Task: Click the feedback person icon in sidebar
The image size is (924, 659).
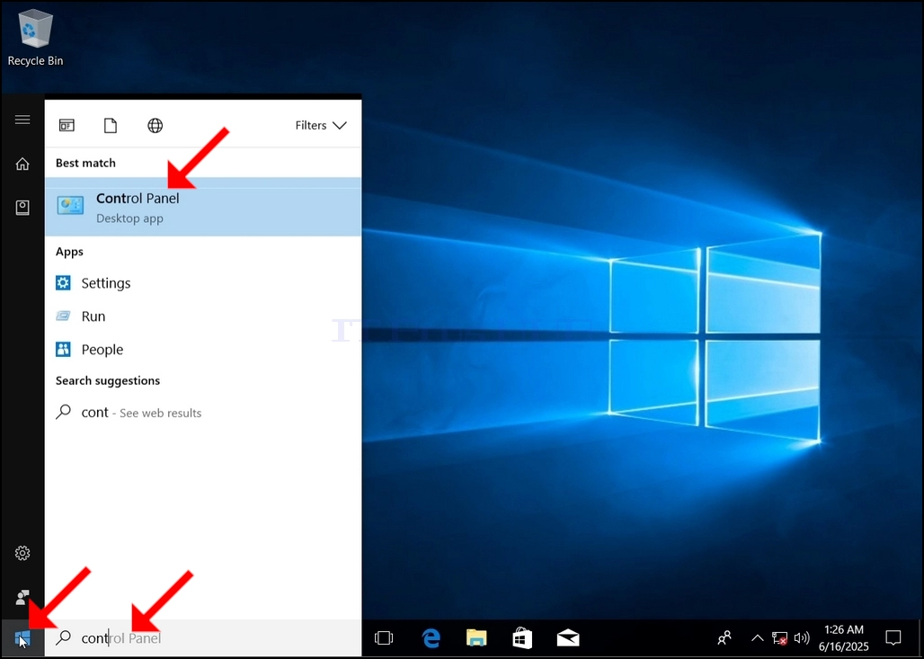Action: 22,597
